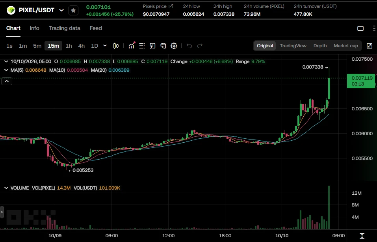
Task: Click the PIXEL coin logo
Action: coord(11,10)
